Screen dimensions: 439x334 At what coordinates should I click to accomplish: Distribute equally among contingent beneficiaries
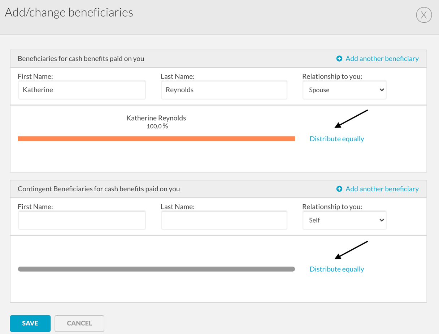tap(337, 269)
